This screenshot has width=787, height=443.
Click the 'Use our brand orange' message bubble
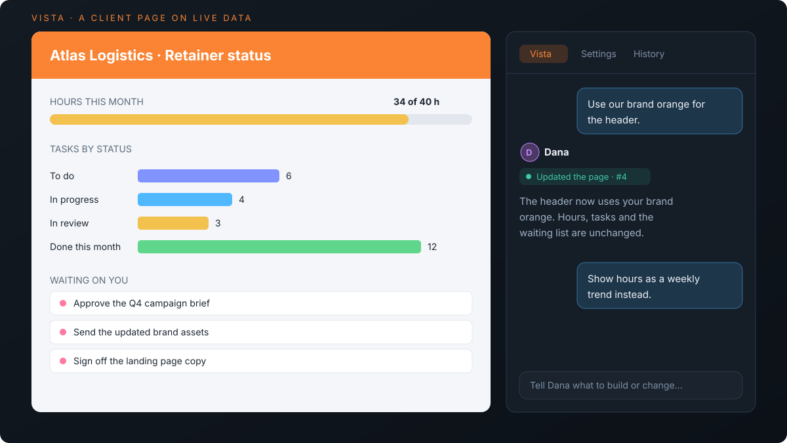pos(660,111)
